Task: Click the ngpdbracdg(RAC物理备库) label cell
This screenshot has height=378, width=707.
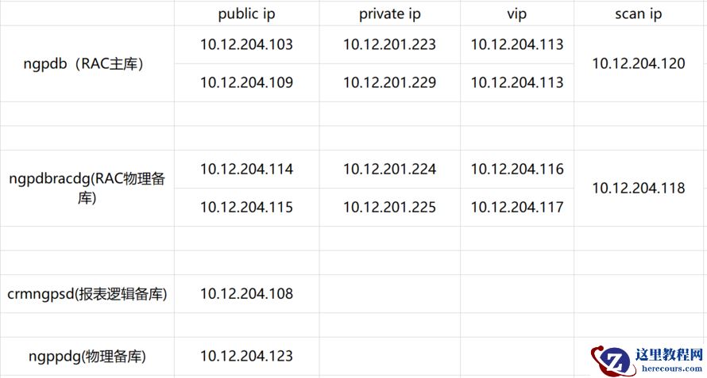Action: point(87,189)
